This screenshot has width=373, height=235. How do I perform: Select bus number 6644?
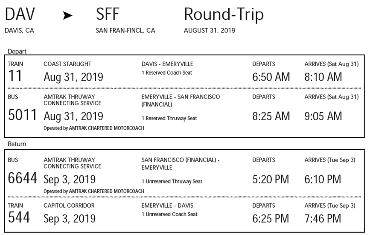(x=22, y=178)
